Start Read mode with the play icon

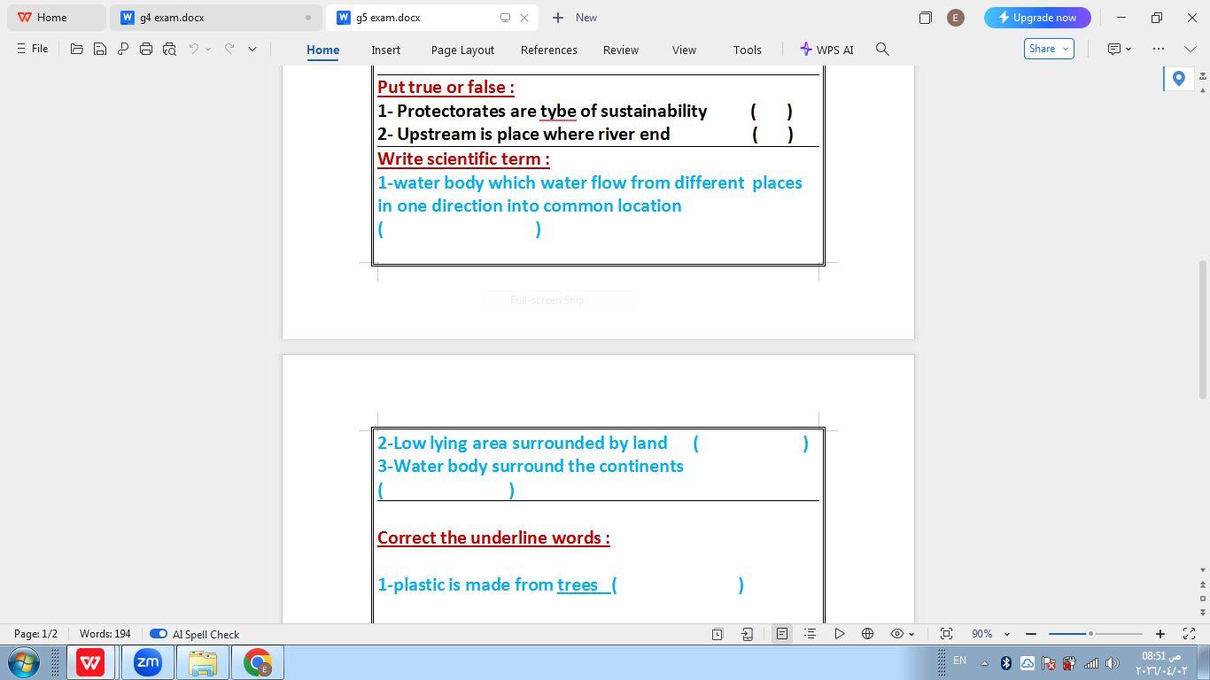(839, 634)
